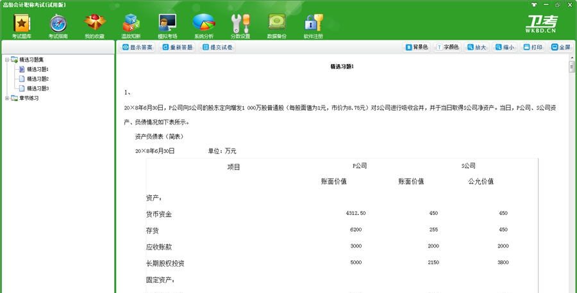Open the 温故知新 review module

pos(131,26)
